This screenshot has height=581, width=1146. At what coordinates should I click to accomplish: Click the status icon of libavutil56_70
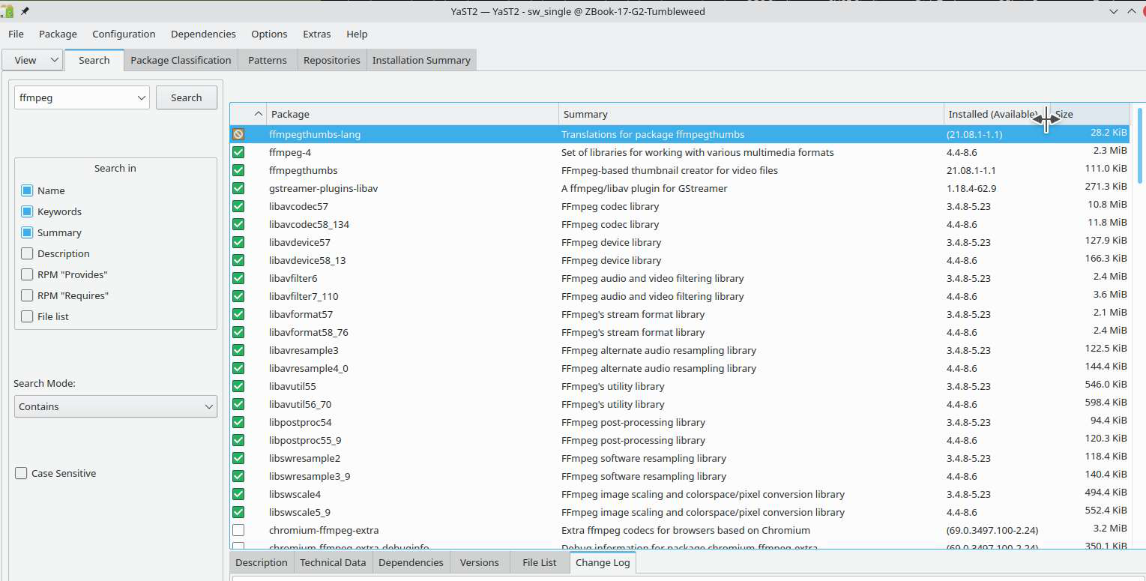click(238, 404)
